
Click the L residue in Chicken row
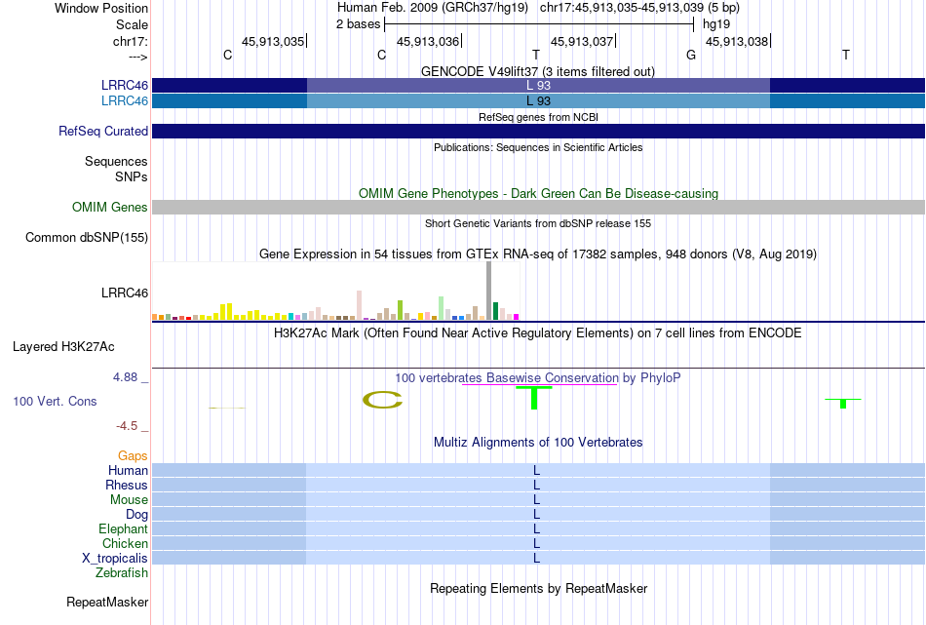[x=536, y=543]
